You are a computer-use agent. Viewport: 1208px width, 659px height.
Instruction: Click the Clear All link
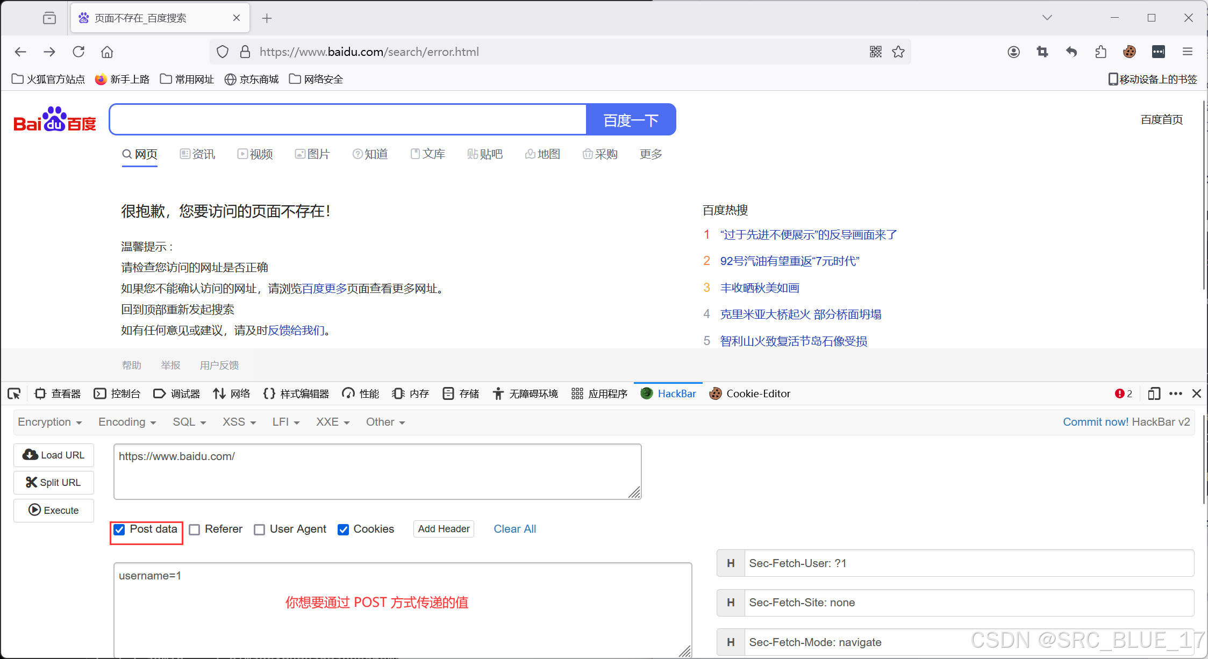[x=514, y=529]
